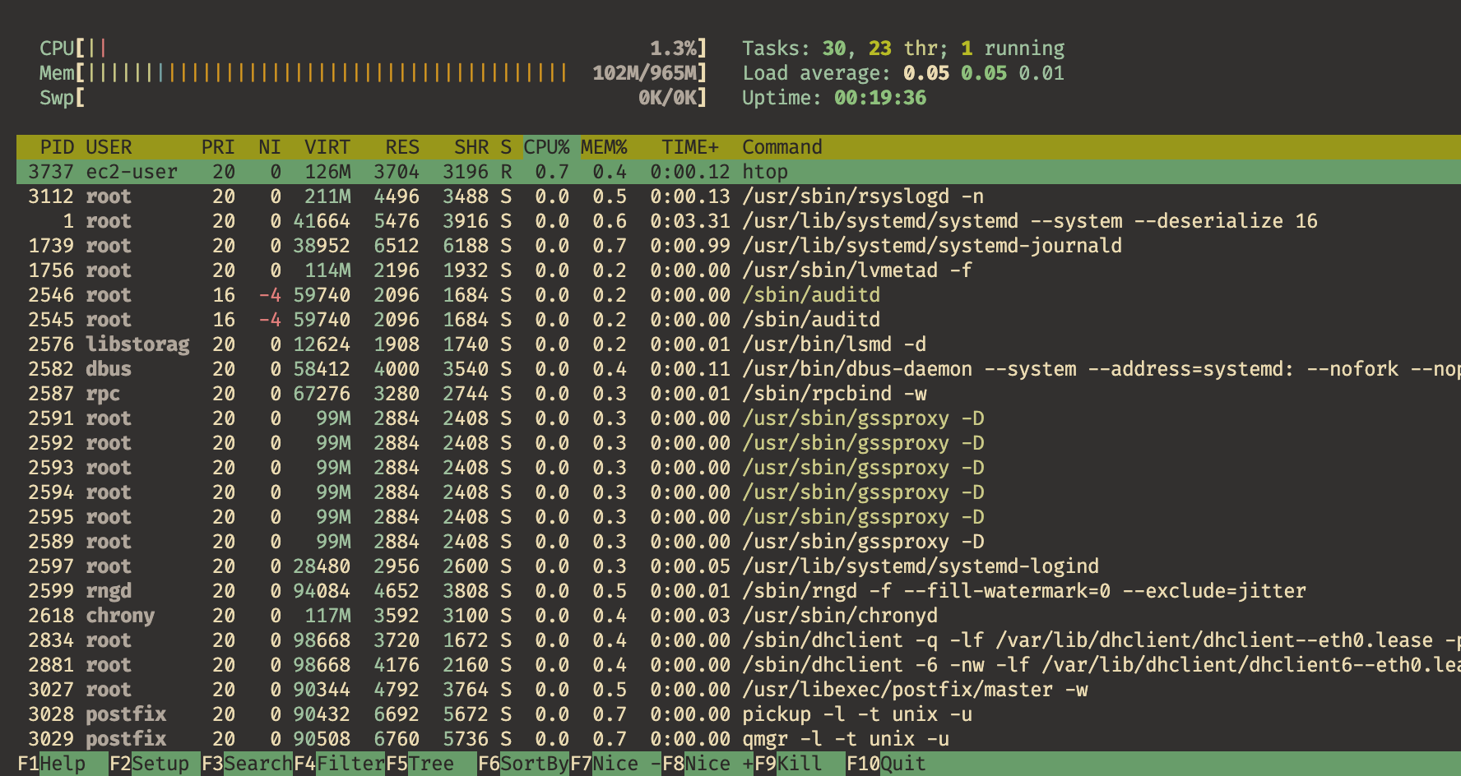Select the gssproxy row with PID 2589

[739, 542]
